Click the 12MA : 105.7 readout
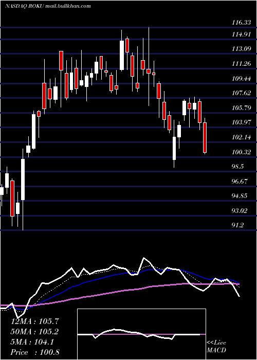 coord(35,321)
